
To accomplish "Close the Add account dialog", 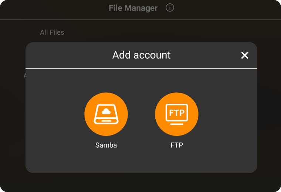I will point(245,55).
